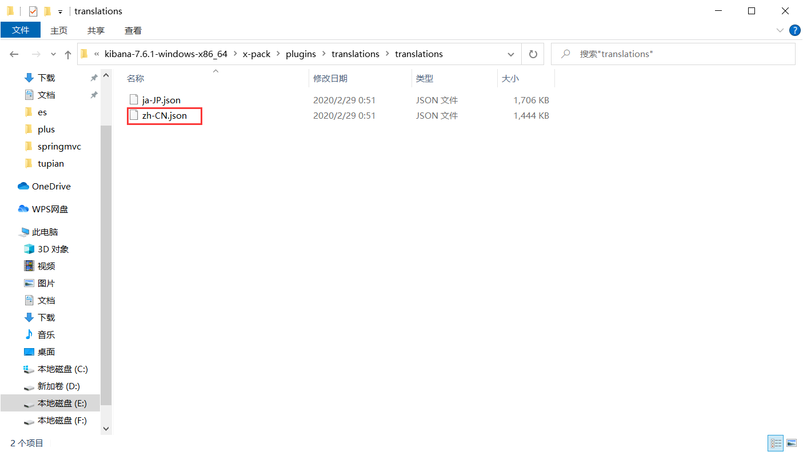Go back with the left arrow
This screenshot has height=452, width=803.
(x=14, y=54)
